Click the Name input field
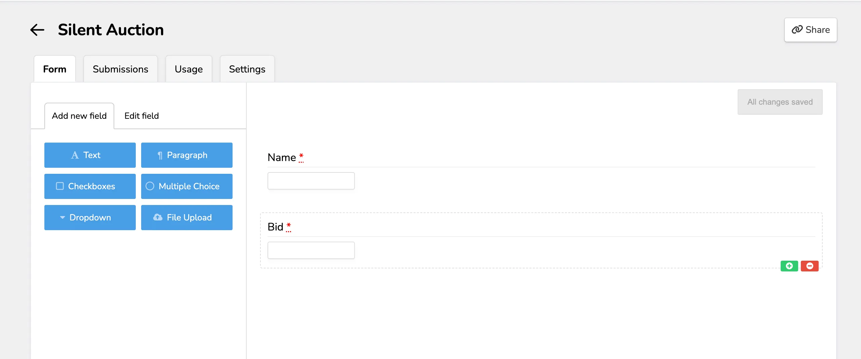The height and width of the screenshot is (359, 861). pyautogui.click(x=311, y=181)
